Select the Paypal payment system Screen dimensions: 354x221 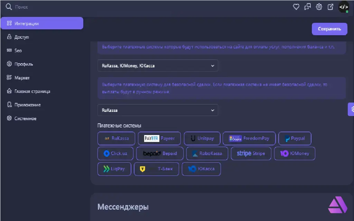(295, 138)
